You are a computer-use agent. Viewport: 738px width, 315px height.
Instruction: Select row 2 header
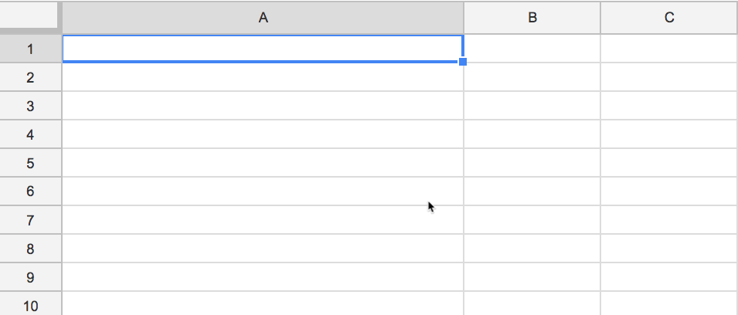pyautogui.click(x=30, y=78)
